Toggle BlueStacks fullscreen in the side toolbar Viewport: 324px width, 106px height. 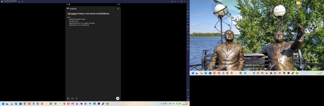(188, 5)
